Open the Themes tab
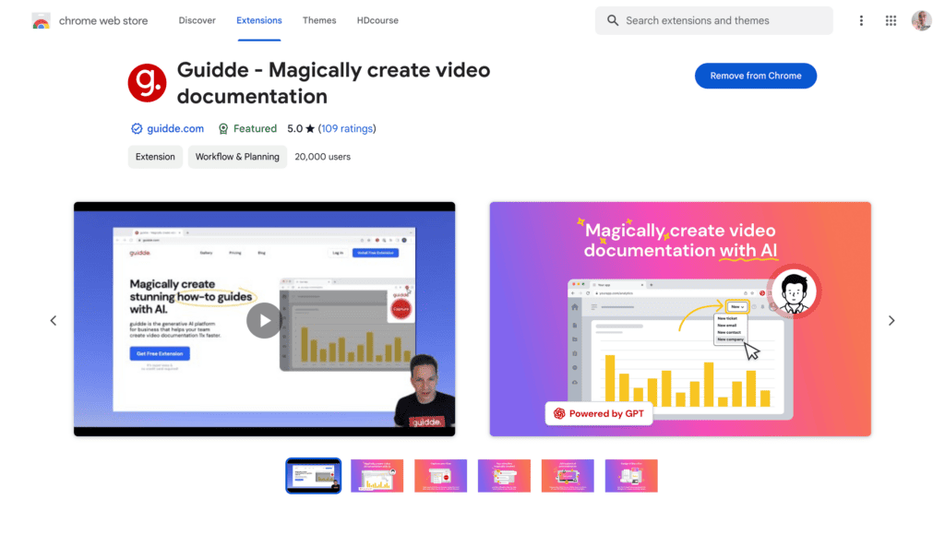The height and width of the screenshot is (535, 945). 319,20
